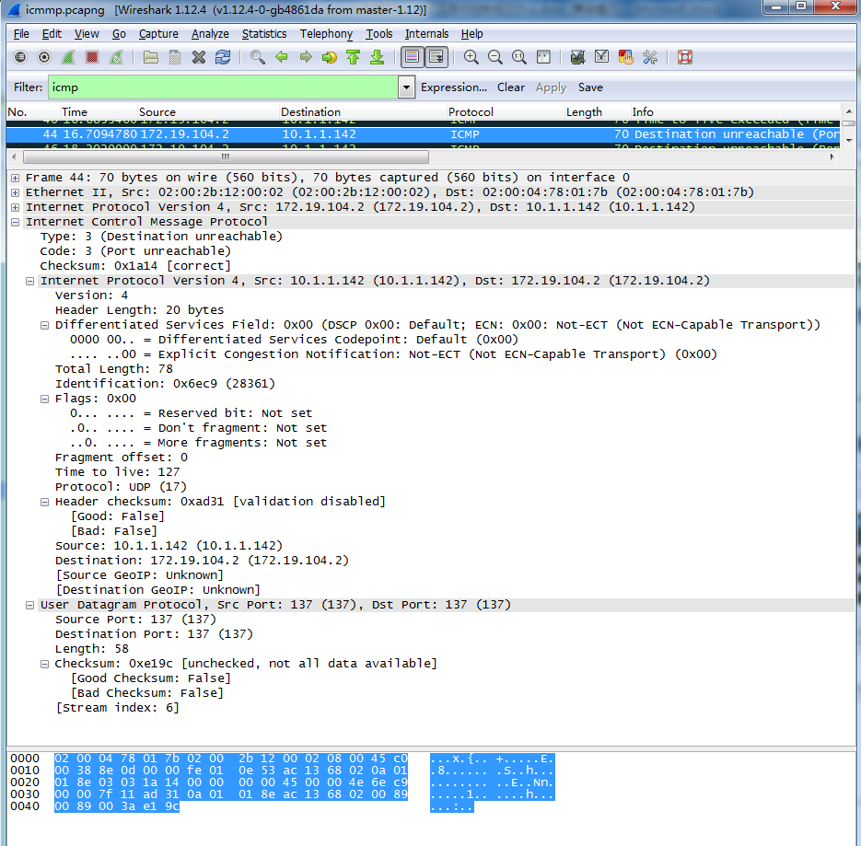This screenshot has height=846, width=861.
Task: Toggle packet colorize mode icon
Action: 412,57
